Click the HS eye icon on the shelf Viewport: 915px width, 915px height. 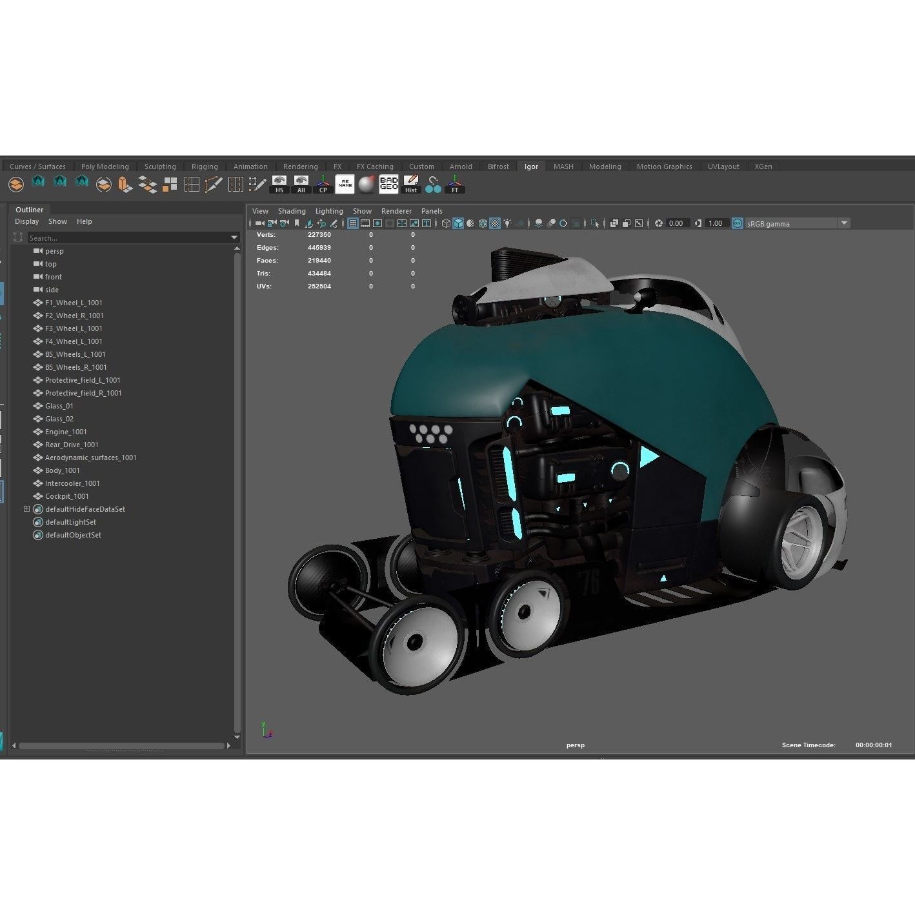(x=279, y=185)
